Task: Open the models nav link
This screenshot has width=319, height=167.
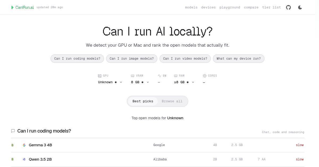Action: 191,7
